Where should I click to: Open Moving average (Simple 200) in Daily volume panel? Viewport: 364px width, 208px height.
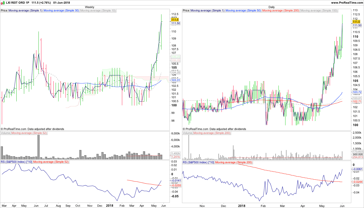212,133
